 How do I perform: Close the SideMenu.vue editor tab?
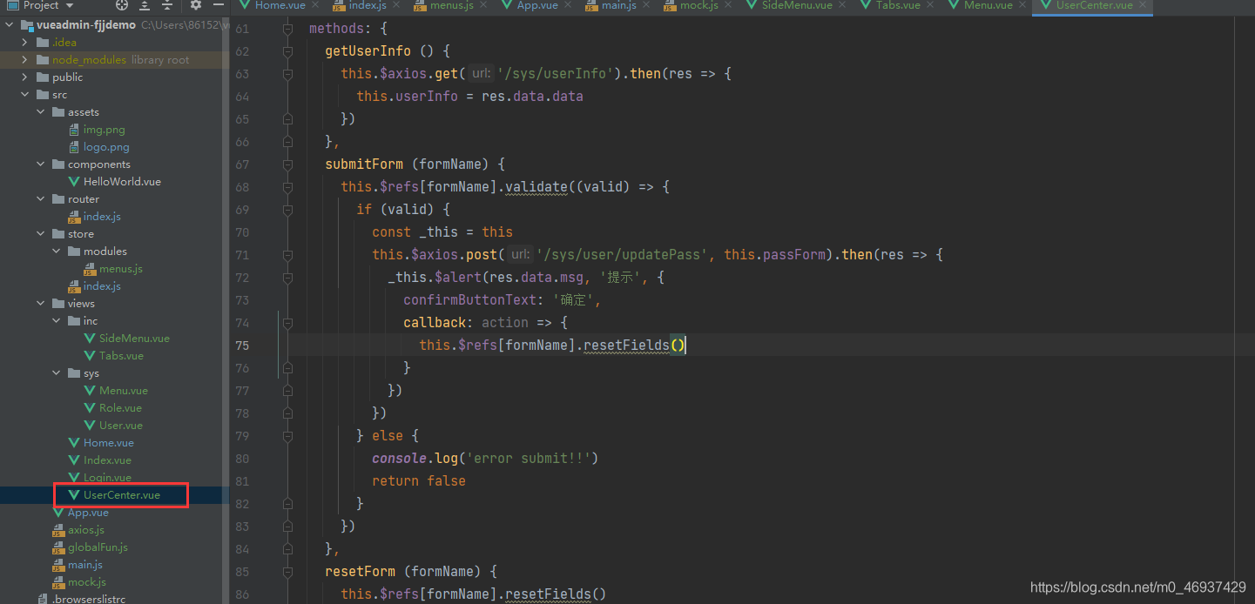(x=842, y=5)
